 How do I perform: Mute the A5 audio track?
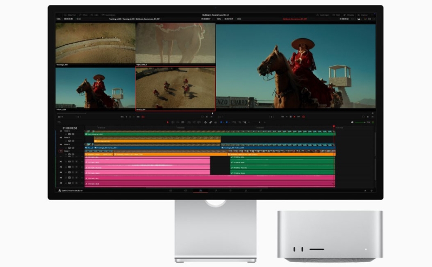click(76, 177)
